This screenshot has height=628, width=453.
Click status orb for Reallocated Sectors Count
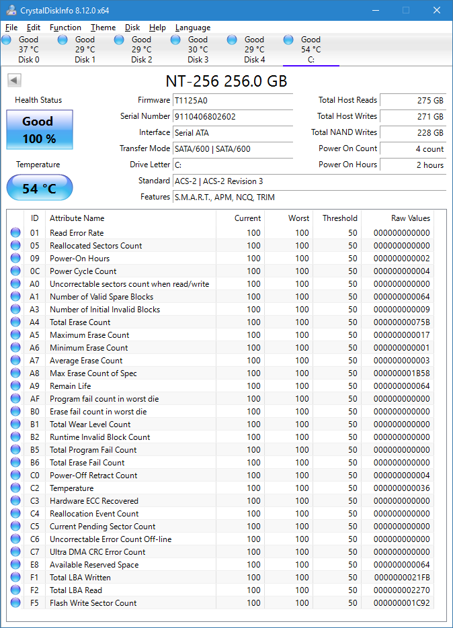tap(15, 246)
